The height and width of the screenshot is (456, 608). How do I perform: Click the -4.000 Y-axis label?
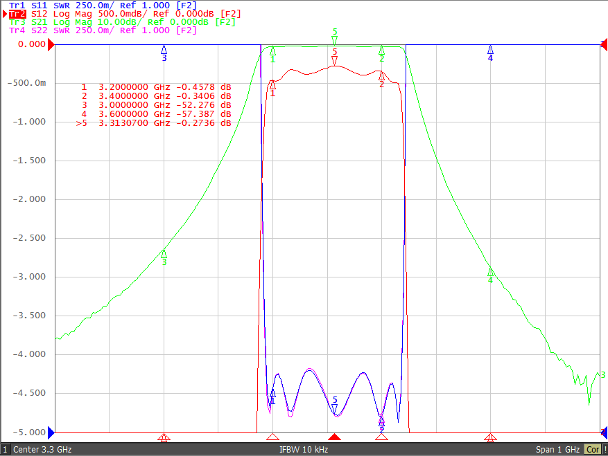coord(29,354)
